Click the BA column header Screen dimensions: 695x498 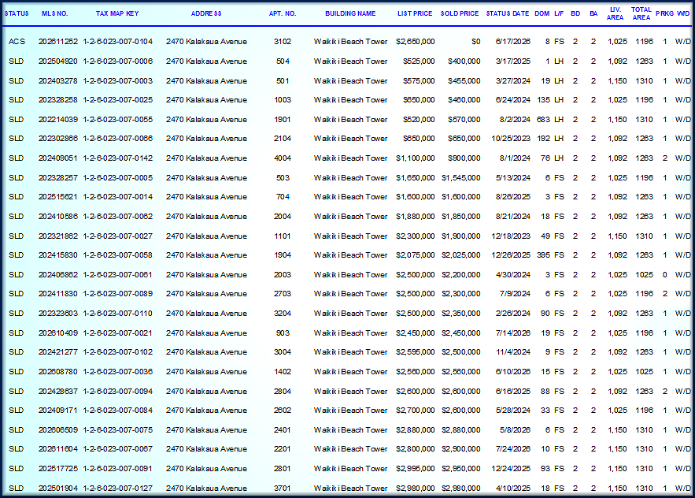(593, 13)
